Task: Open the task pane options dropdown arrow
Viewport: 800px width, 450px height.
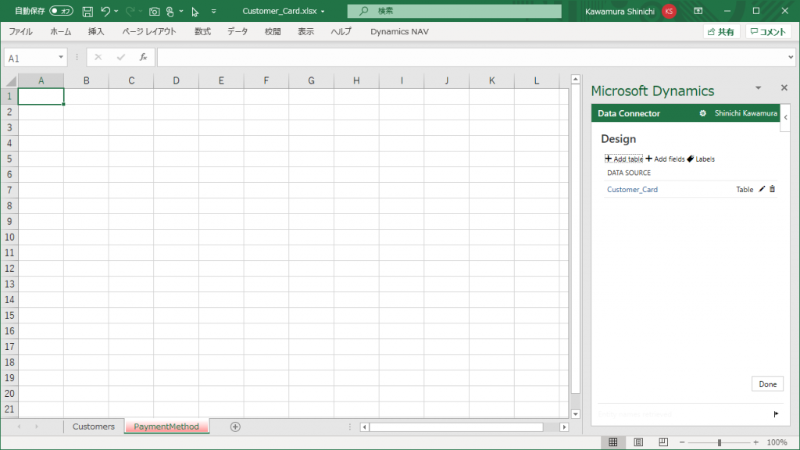Action: click(758, 87)
